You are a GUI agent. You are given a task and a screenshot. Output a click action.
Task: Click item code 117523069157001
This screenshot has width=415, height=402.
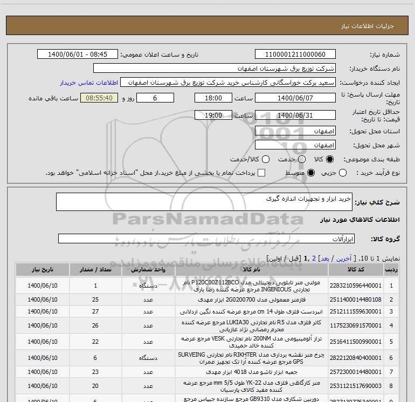[356, 325]
